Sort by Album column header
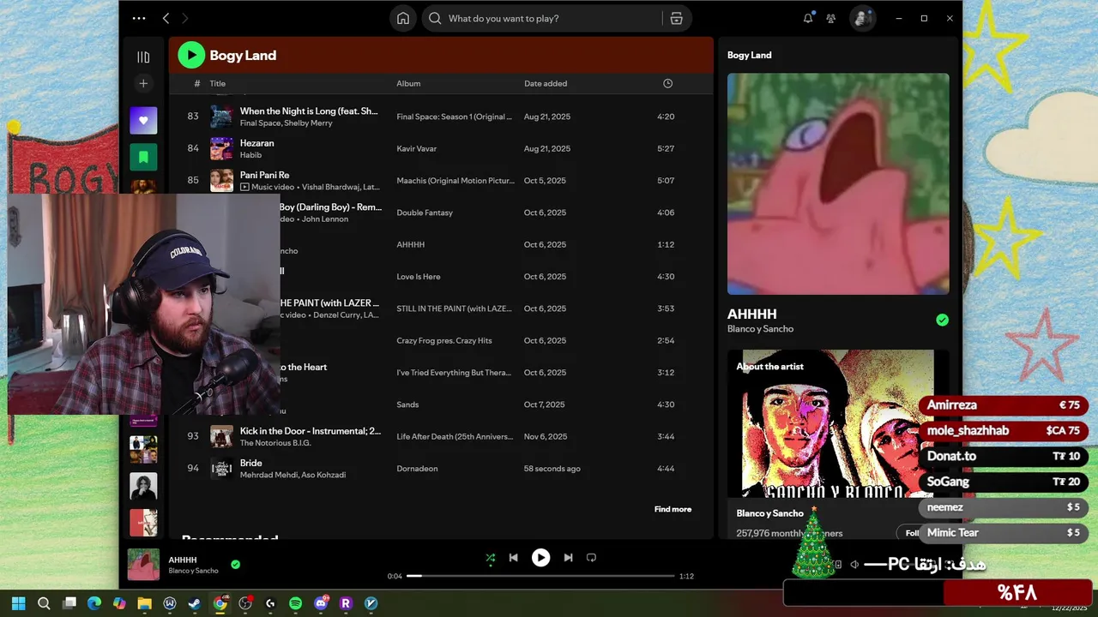1098x617 pixels. coord(408,83)
